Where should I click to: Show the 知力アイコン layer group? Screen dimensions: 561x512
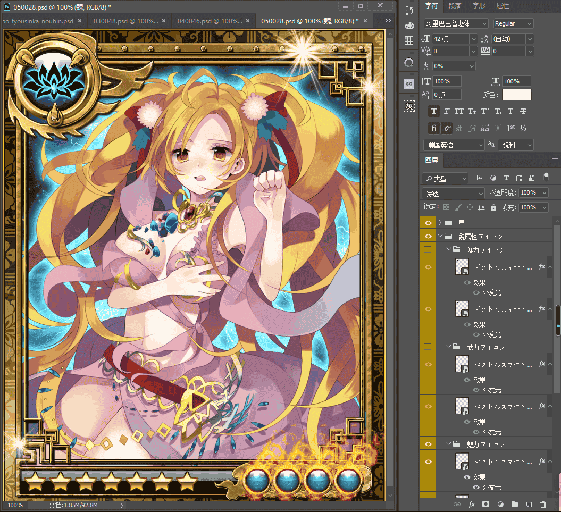428,249
